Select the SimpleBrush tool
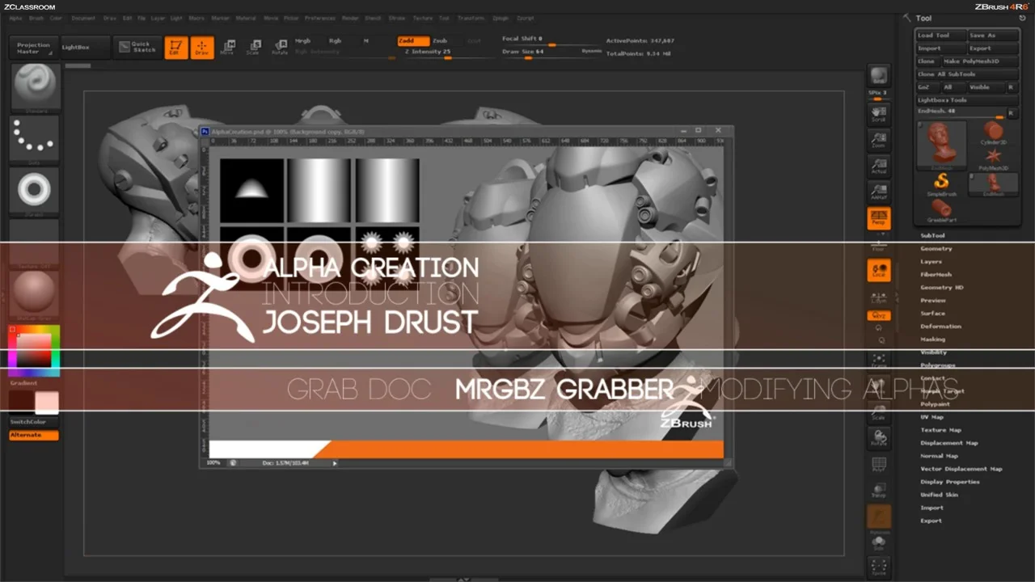 (x=941, y=185)
